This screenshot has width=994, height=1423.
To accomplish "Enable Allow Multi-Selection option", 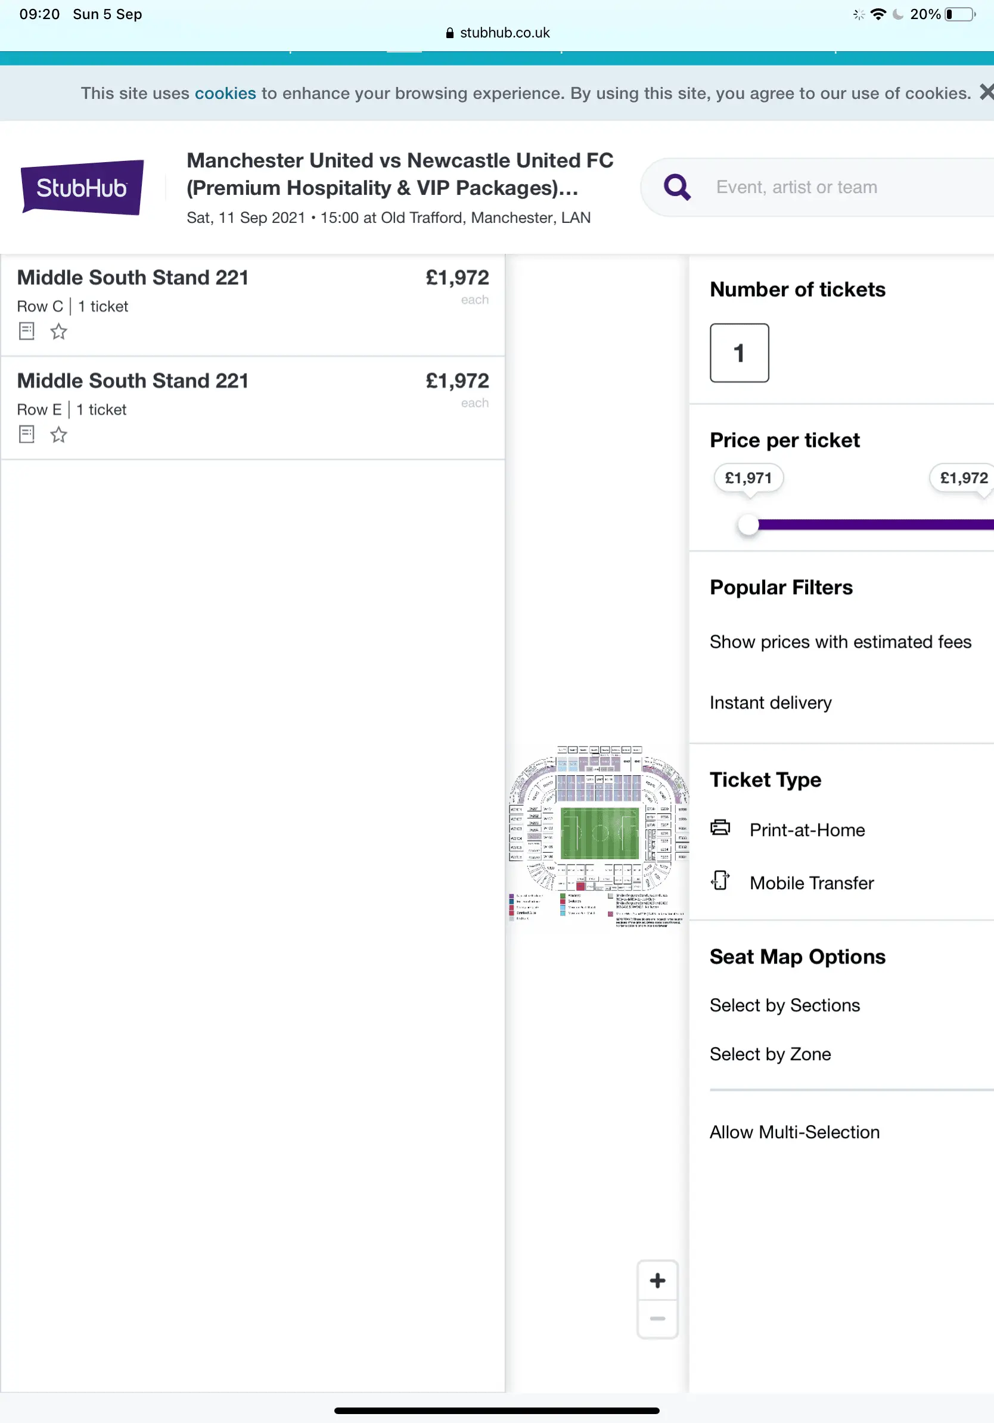I will click(794, 1132).
